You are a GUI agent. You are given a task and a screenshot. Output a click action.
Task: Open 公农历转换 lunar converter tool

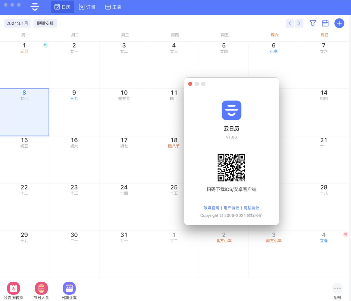coord(13,291)
